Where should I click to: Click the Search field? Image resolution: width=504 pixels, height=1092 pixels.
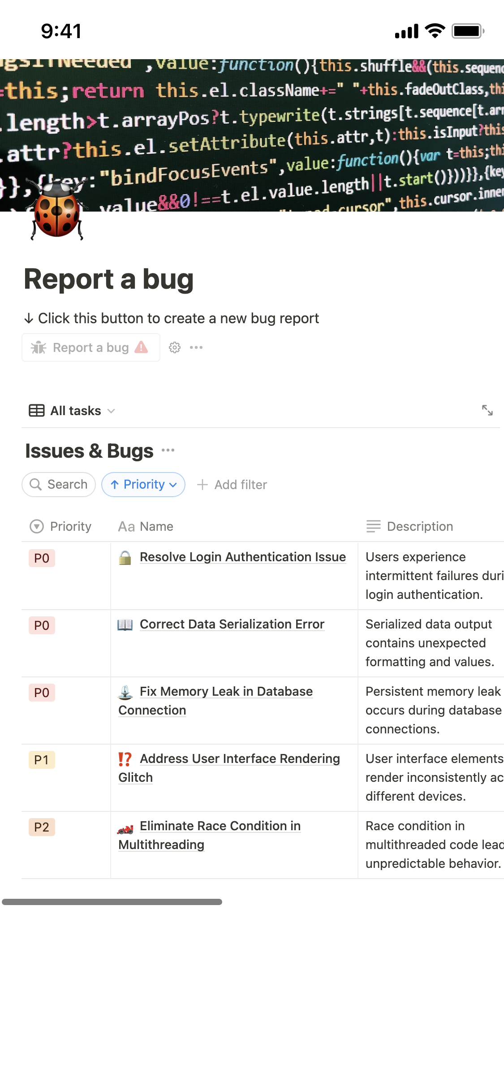(x=59, y=485)
